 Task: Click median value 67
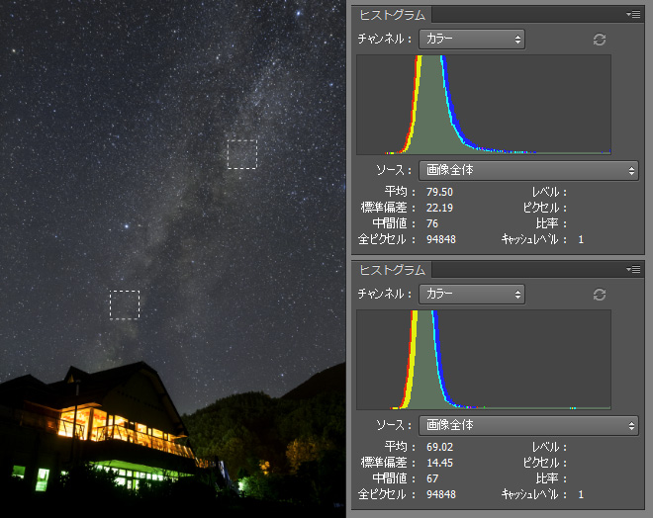coord(432,478)
